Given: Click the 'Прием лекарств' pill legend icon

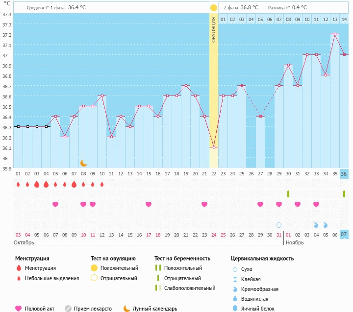Looking at the screenshot, I should (68, 309).
